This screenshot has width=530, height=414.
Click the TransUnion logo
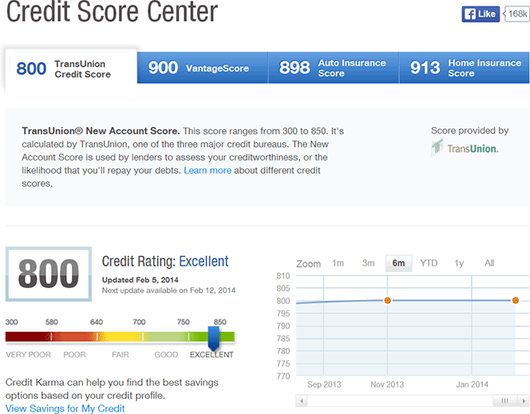click(465, 148)
